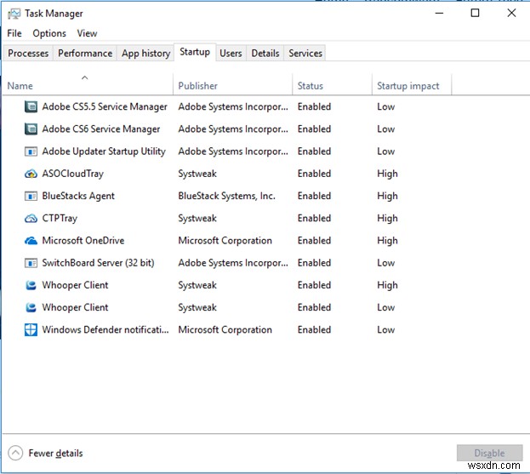The image size is (530, 474).
Task: Select the Startup tab
Action: [x=195, y=52]
